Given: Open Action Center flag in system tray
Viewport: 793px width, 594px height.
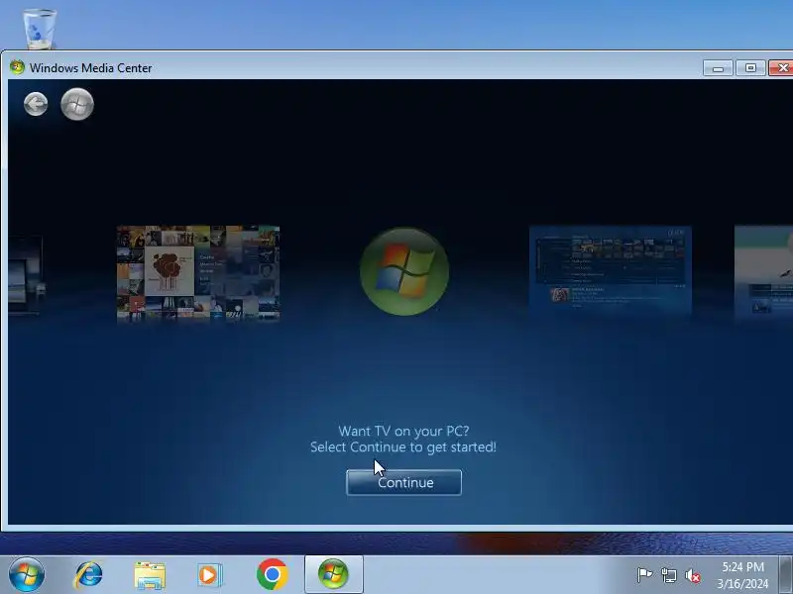Looking at the screenshot, I should (x=644, y=575).
